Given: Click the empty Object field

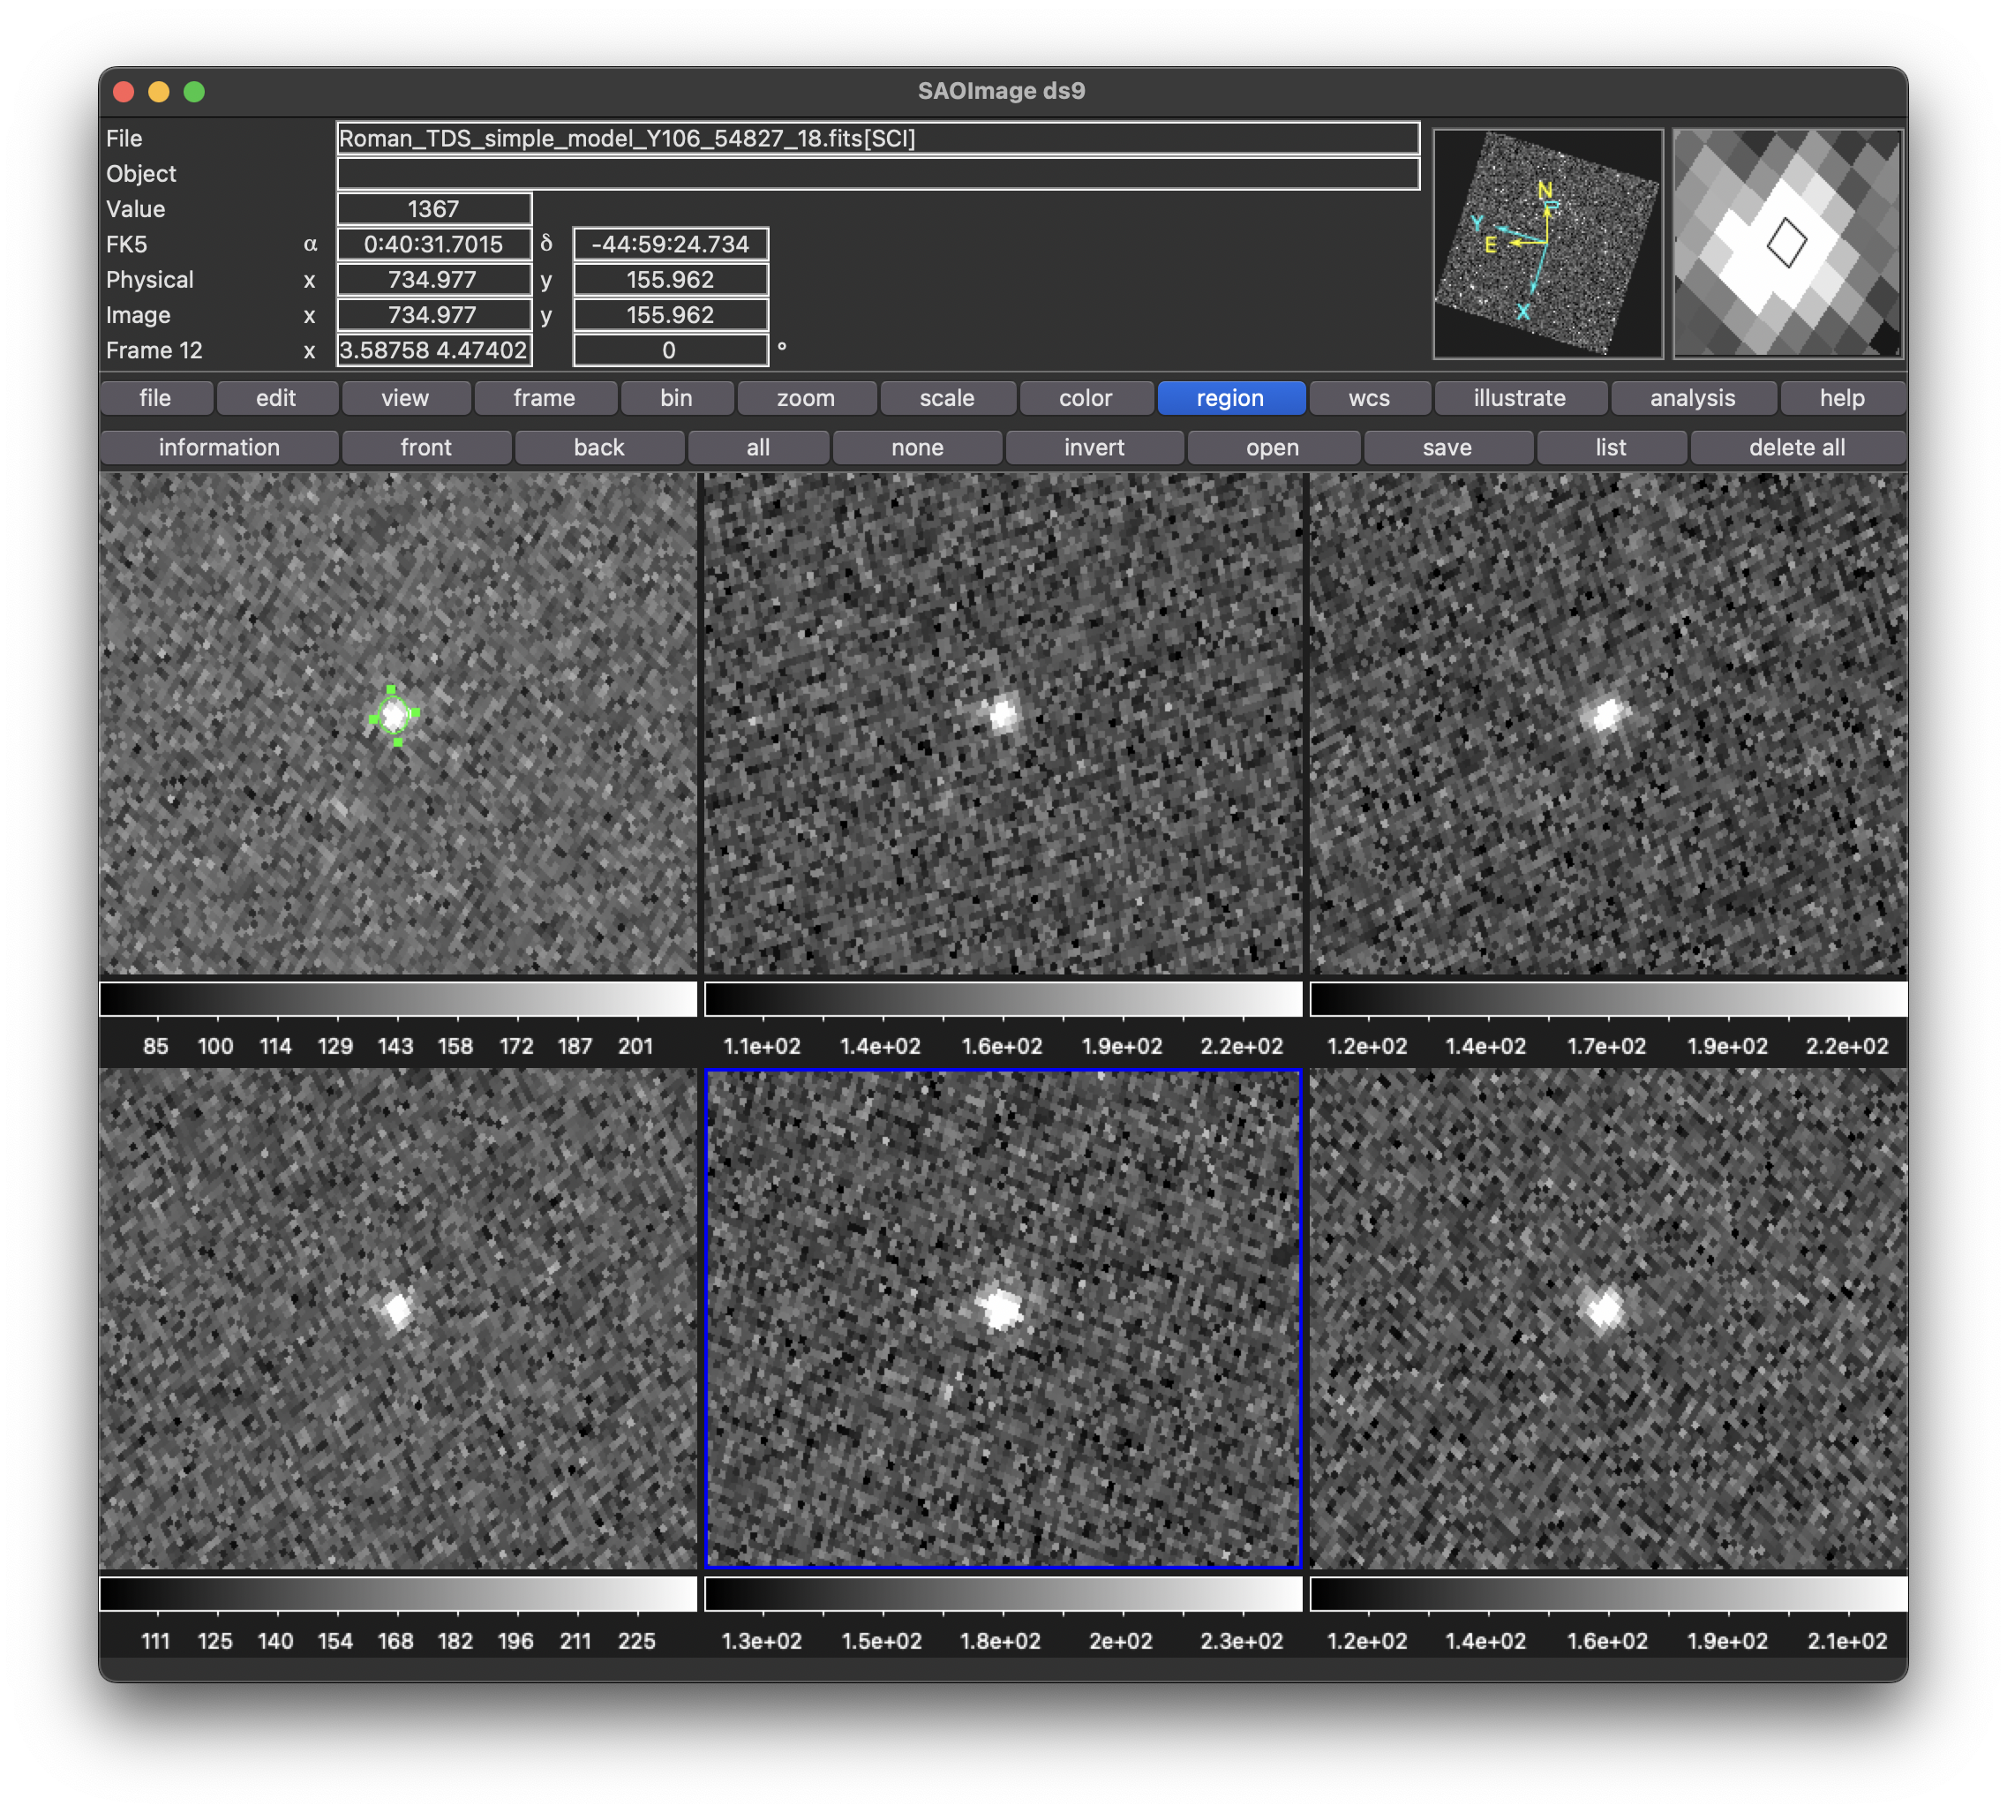Looking at the screenshot, I should 878,174.
